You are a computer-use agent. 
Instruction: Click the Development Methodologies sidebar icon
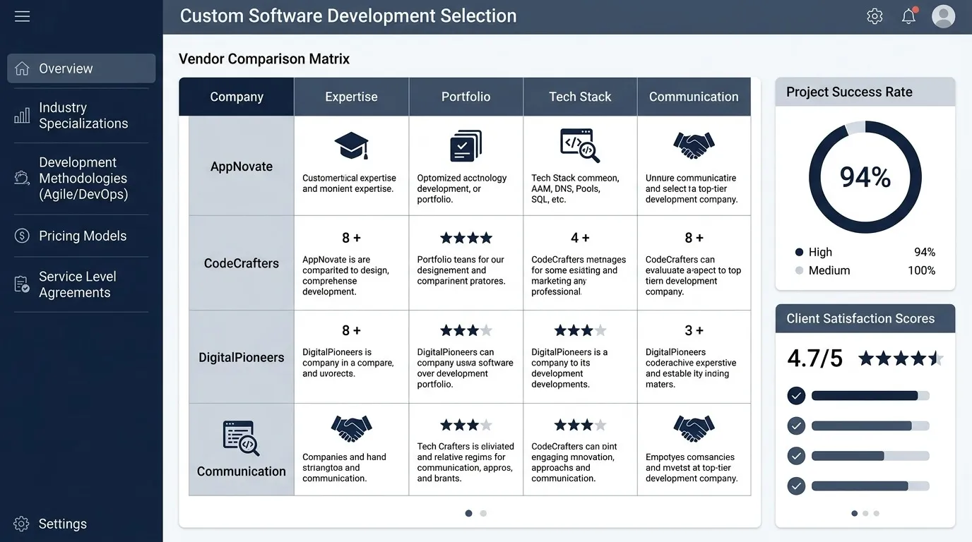point(22,178)
